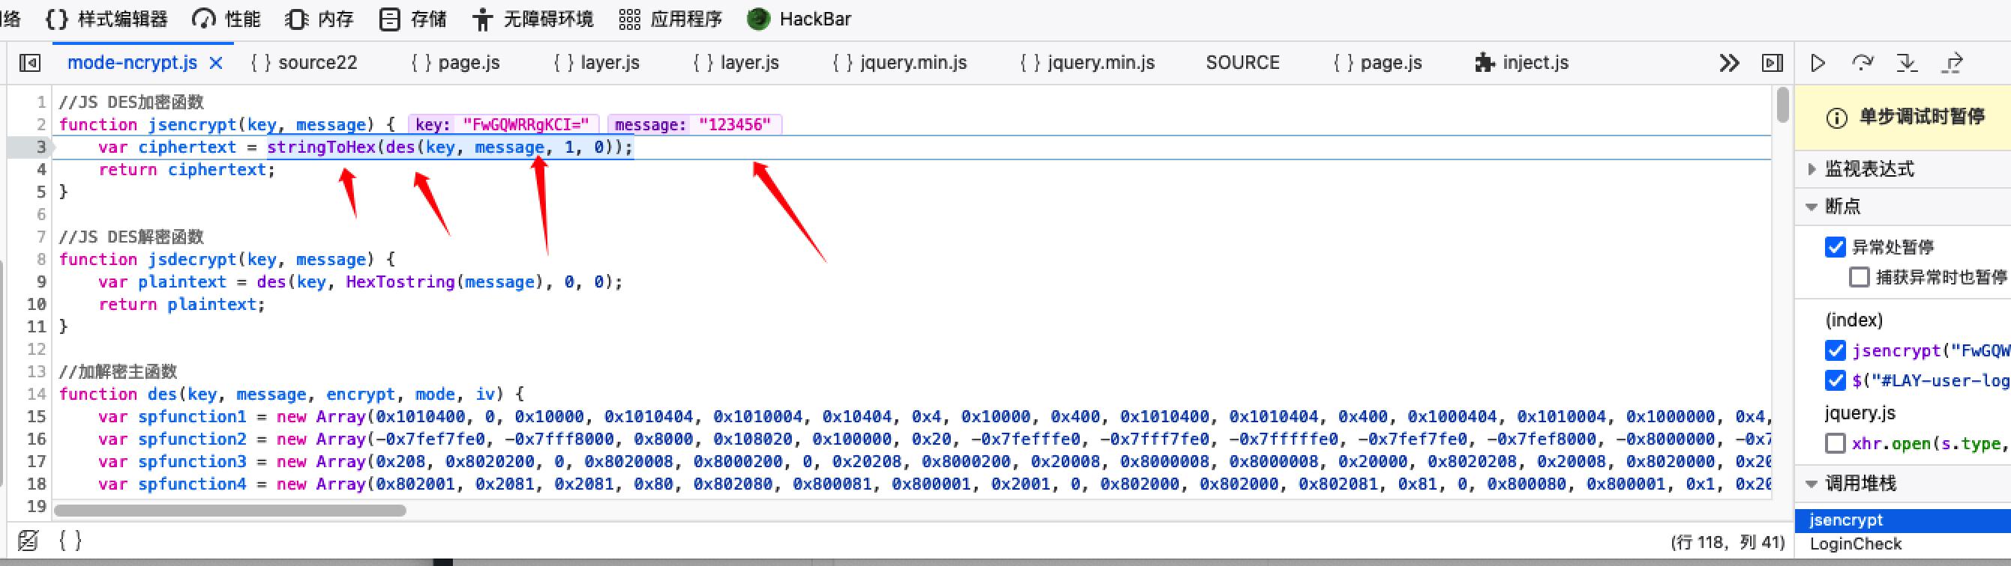
Task: Click jsdecrypt function name on line 8
Action: click(x=192, y=260)
